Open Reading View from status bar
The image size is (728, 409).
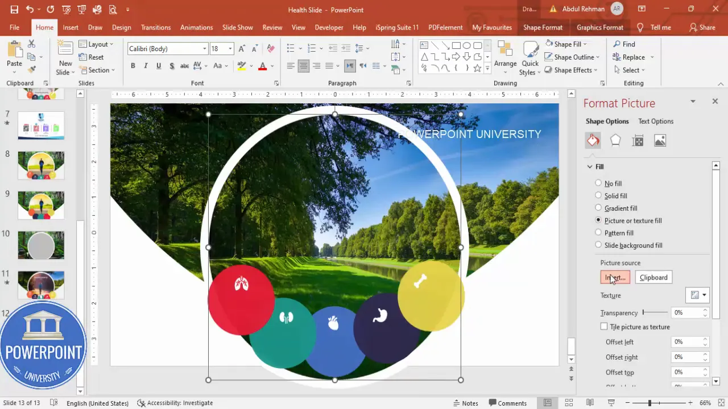pyautogui.click(x=590, y=403)
